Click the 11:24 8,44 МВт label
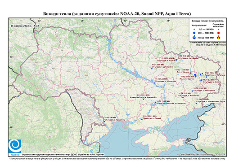Viewport: 234px width, 165px height. click(x=162, y=79)
